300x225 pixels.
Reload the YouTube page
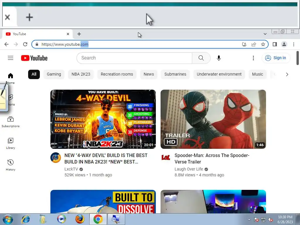pyautogui.click(x=25, y=45)
